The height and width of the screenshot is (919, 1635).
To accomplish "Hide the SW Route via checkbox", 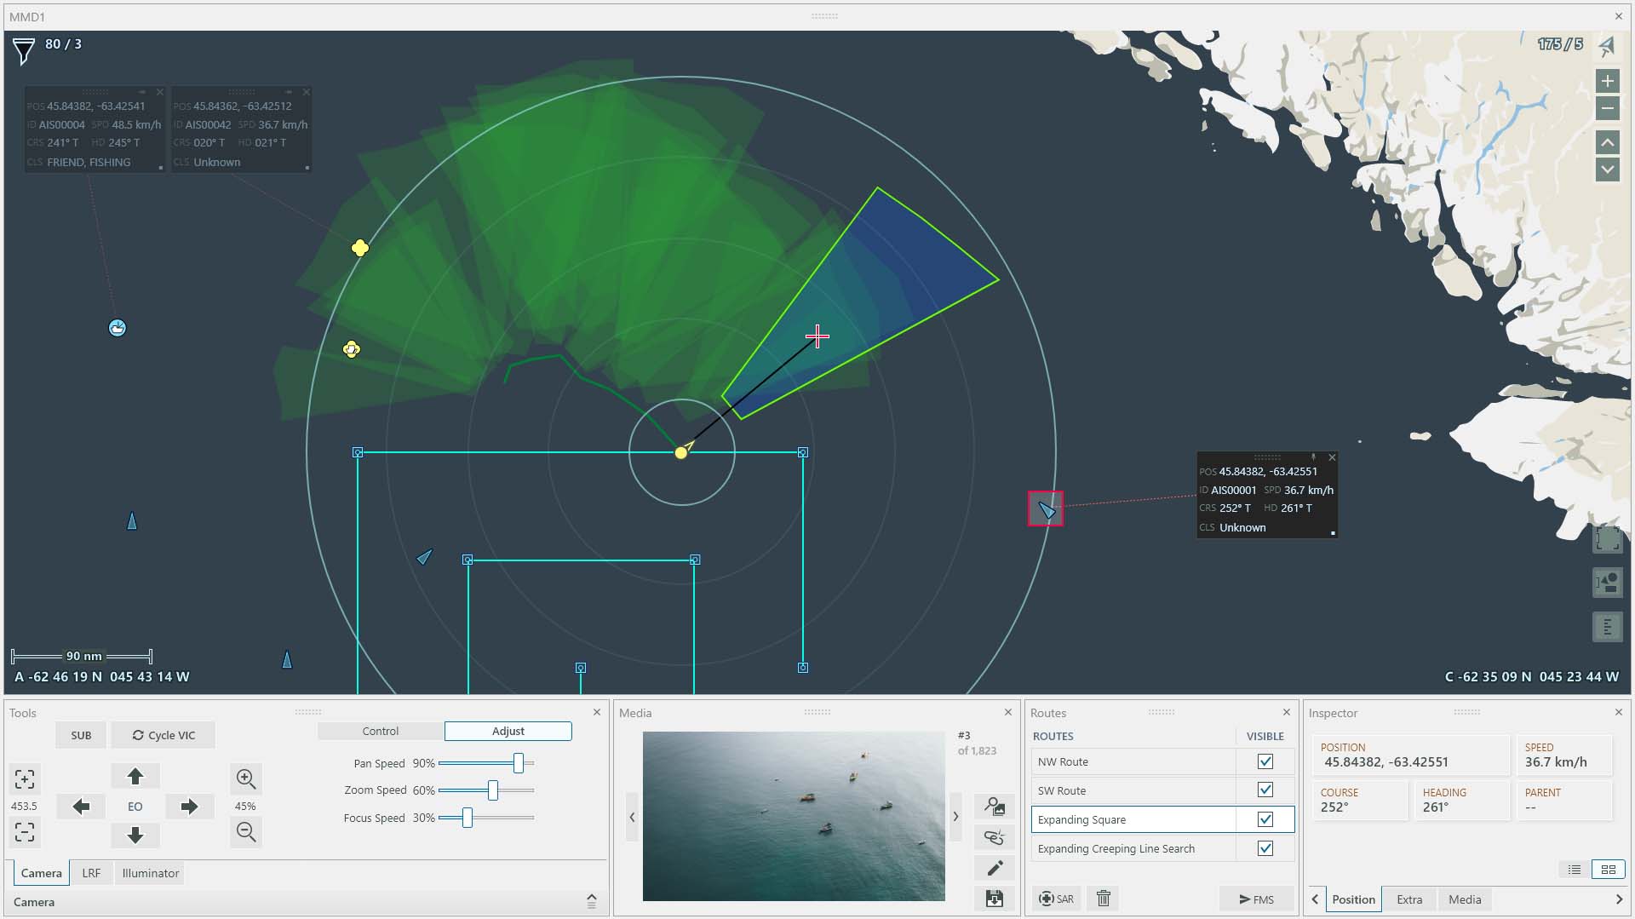I will coord(1265,790).
